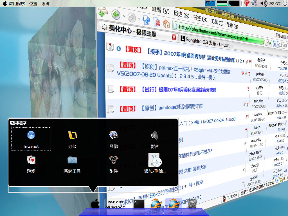Close the 美化中心 - 极限主题 tab
This screenshot has width=288, height=216.
pyautogui.click(x=174, y=37)
